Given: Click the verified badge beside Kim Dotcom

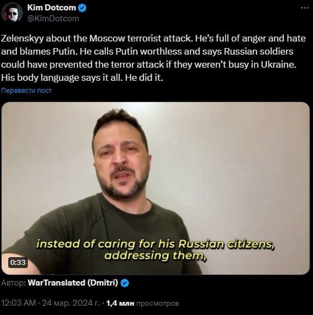Looking at the screenshot, I should coord(82,8).
